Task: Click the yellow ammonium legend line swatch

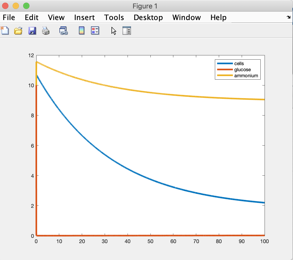Action: tap(225, 76)
